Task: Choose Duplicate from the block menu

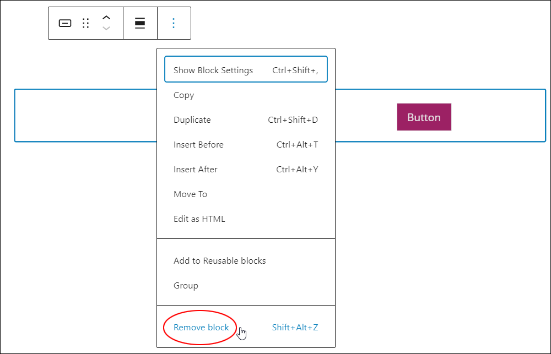Action: pos(246,120)
